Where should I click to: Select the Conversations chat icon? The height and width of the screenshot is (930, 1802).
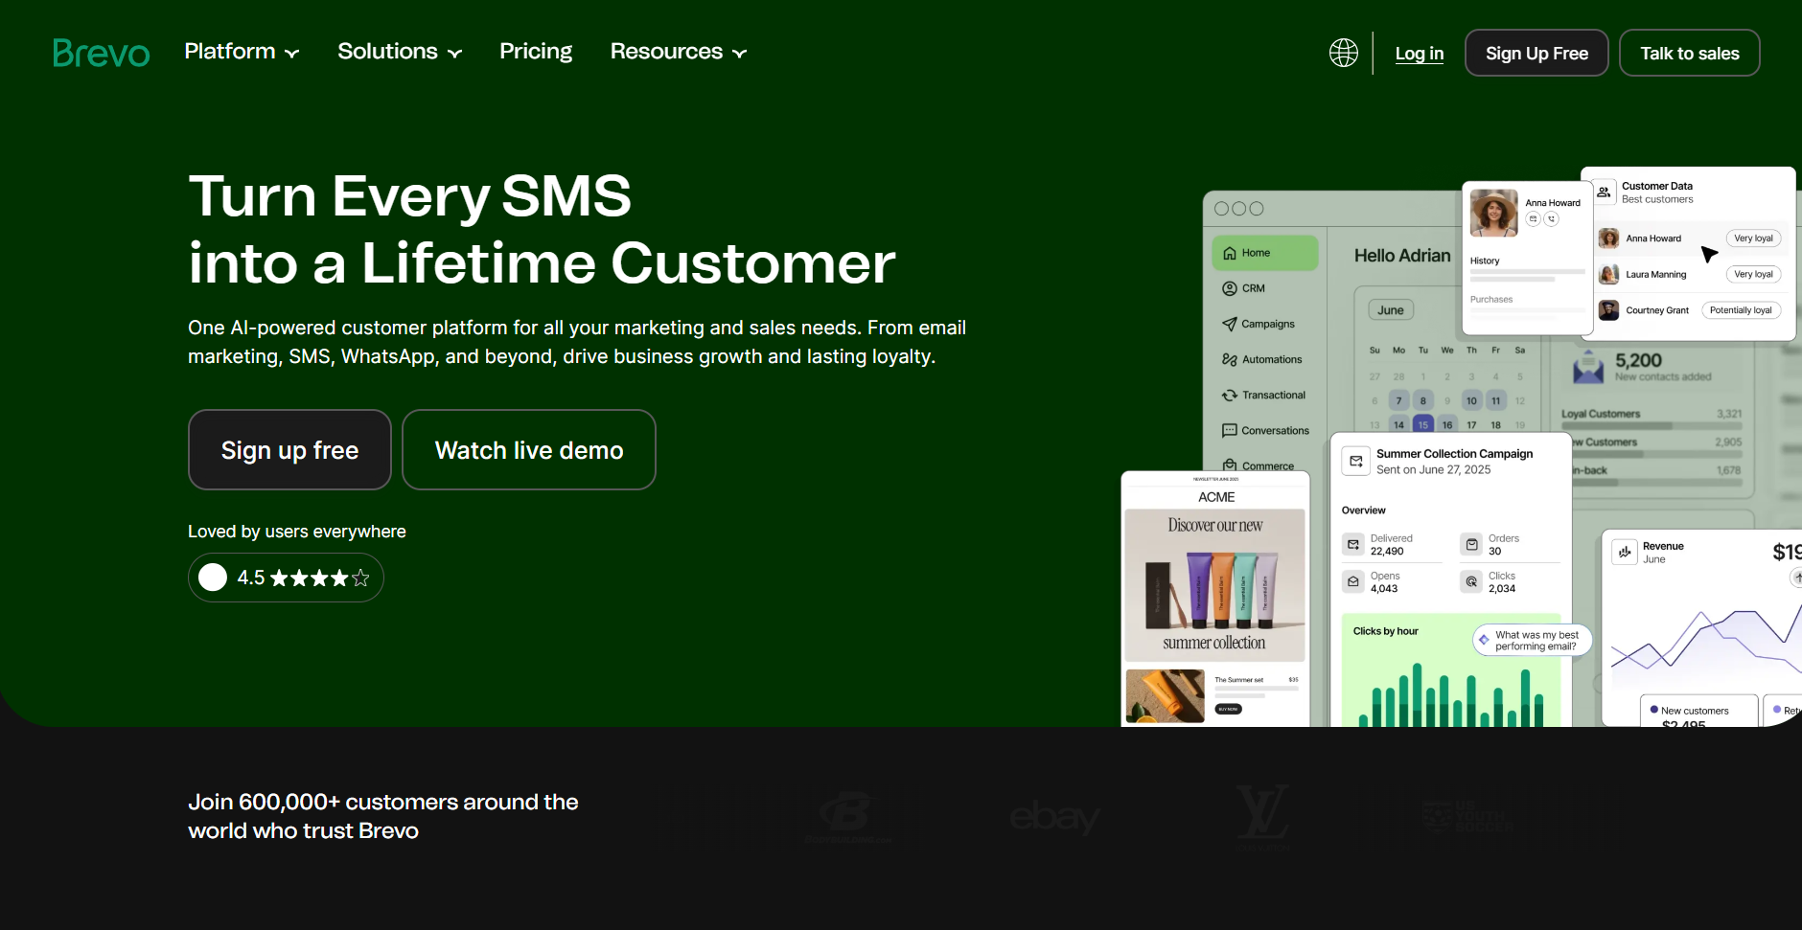coord(1230,430)
